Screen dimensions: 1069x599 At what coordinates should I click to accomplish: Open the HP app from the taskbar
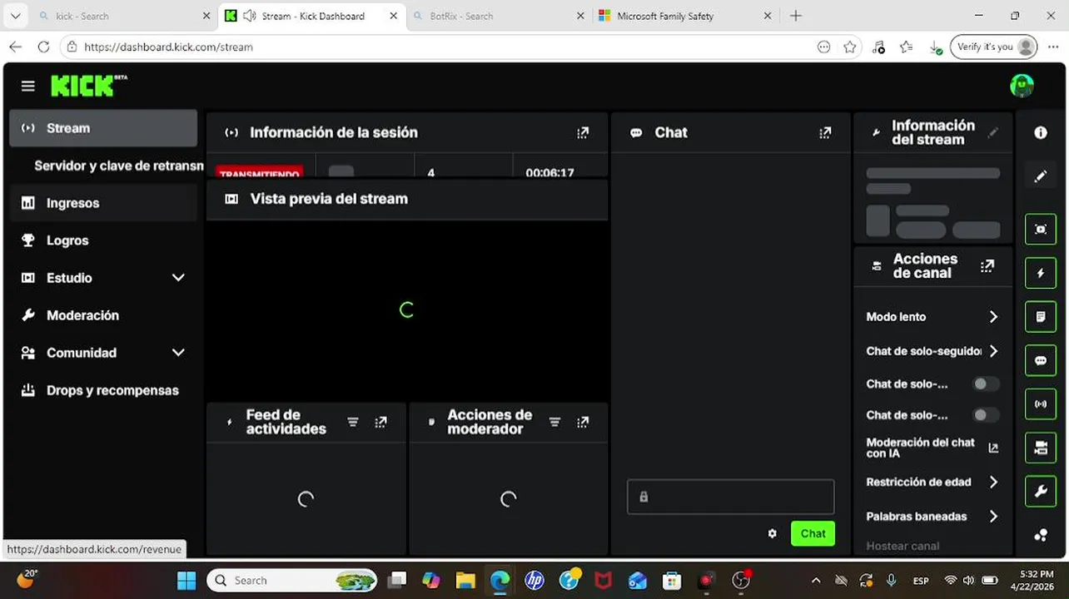534,581
